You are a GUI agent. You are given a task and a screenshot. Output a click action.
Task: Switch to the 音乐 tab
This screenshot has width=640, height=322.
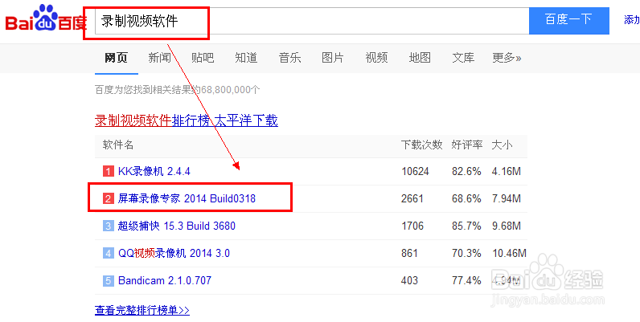(x=289, y=58)
